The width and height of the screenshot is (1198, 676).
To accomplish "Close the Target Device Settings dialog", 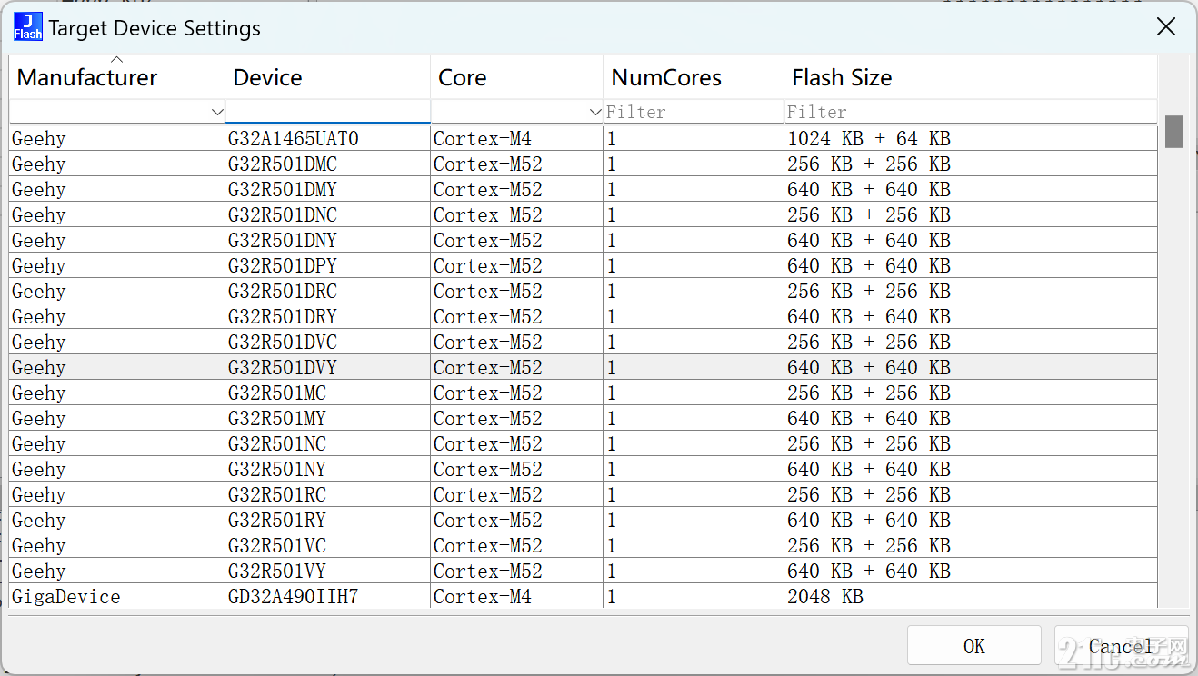I will (1165, 27).
